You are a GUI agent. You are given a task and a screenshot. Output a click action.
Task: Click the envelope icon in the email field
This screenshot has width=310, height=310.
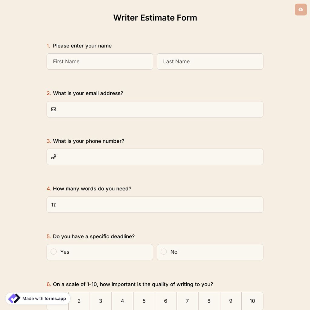53,109
